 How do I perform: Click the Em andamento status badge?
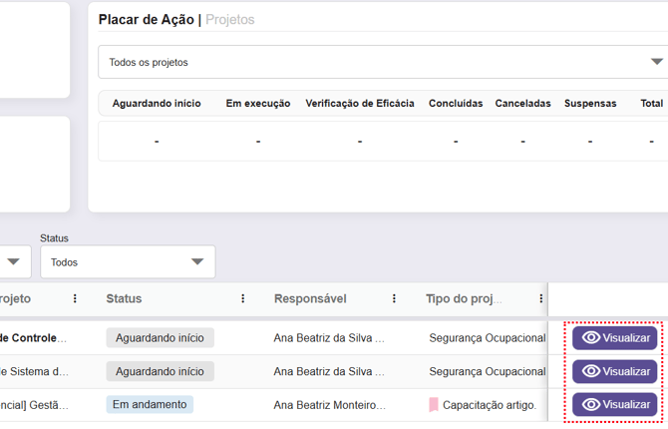pos(150,405)
